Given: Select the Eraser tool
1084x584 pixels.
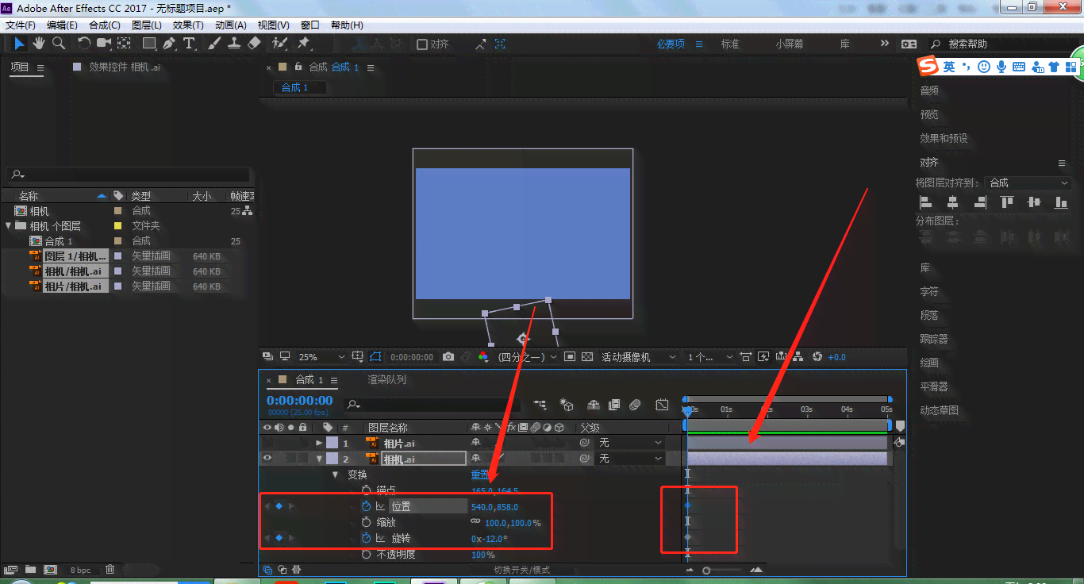Looking at the screenshot, I should pyautogui.click(x=254, y=44).
